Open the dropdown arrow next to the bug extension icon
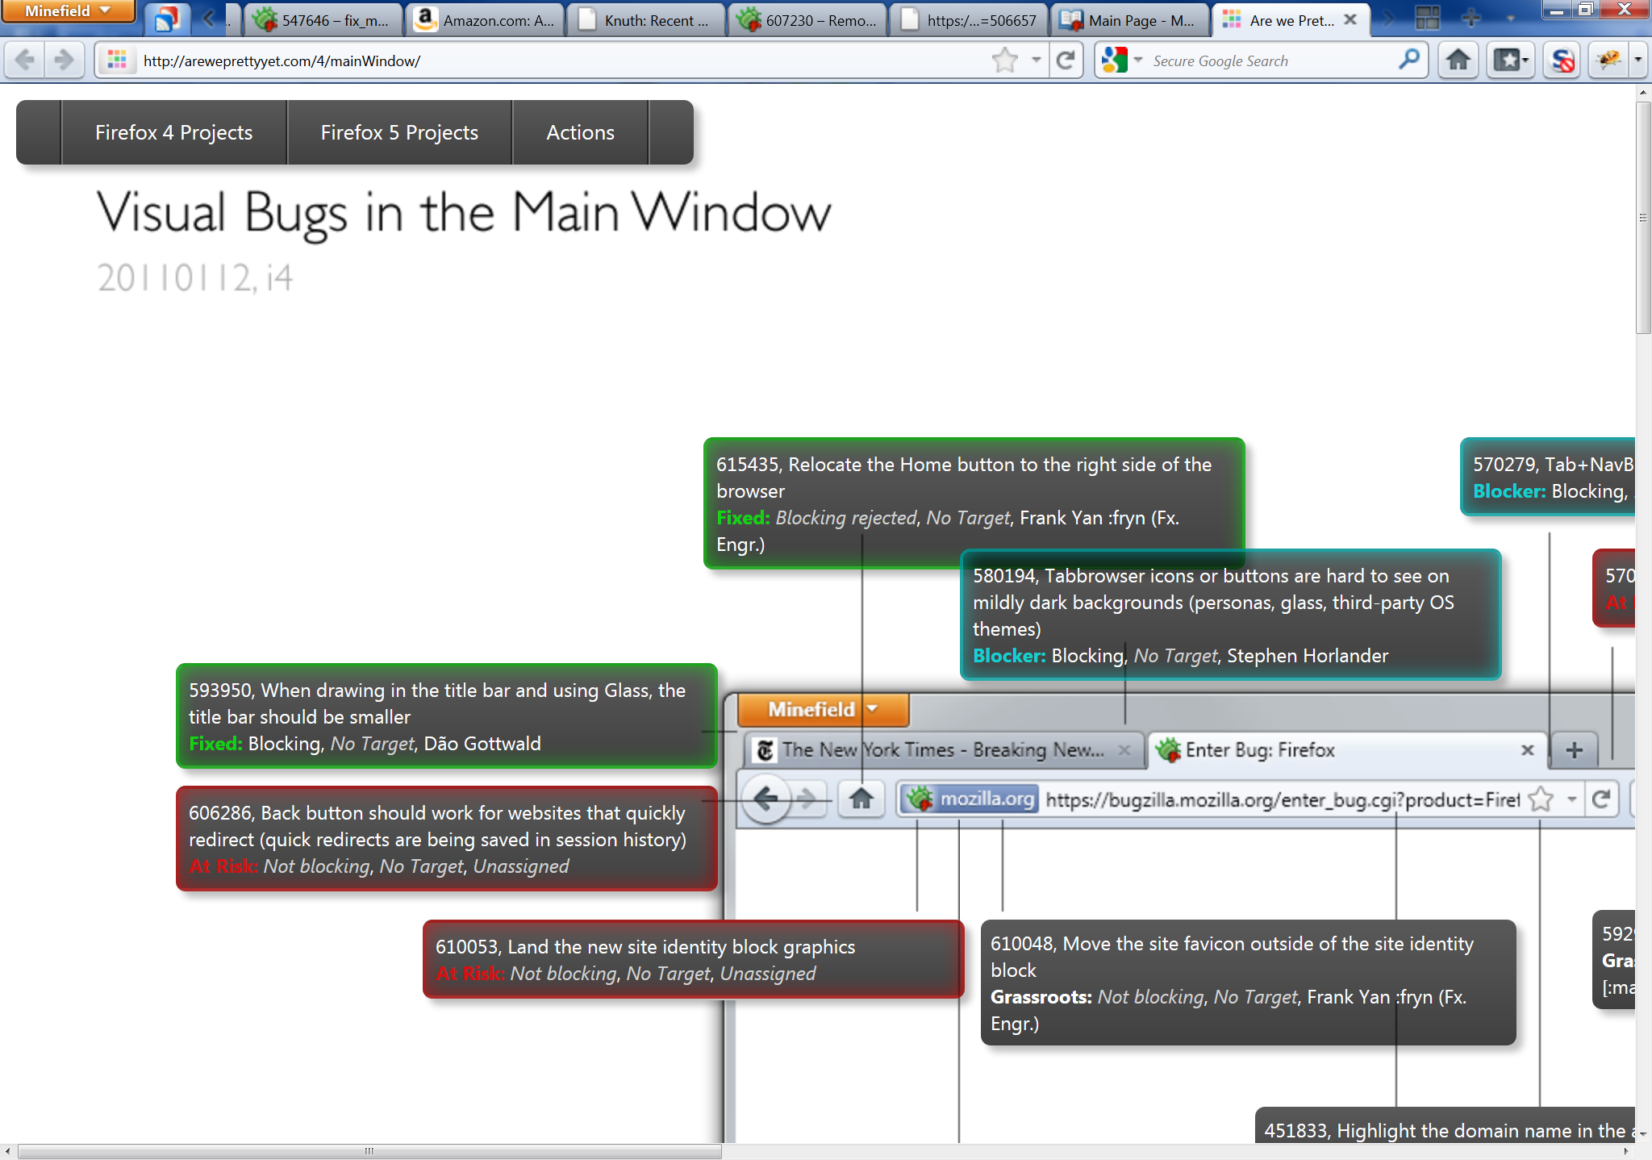Image resolution: width=1652 pixels, height=1160 pixels. pos(1637,60)
